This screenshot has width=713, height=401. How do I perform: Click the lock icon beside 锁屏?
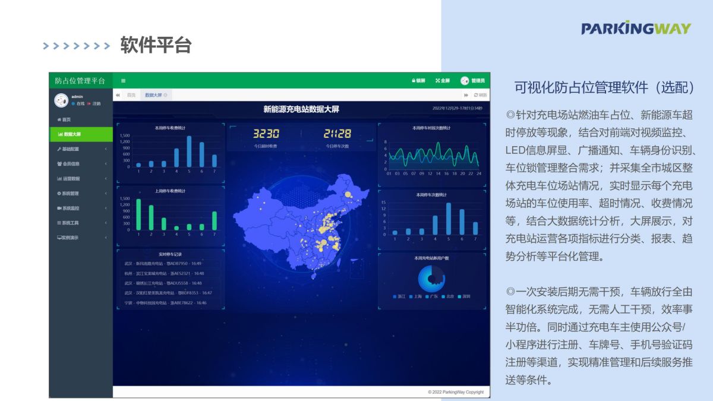pyautogui.click(x=413, y=81)
